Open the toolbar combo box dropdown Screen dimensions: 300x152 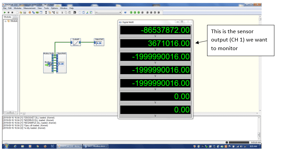(120, 12)
